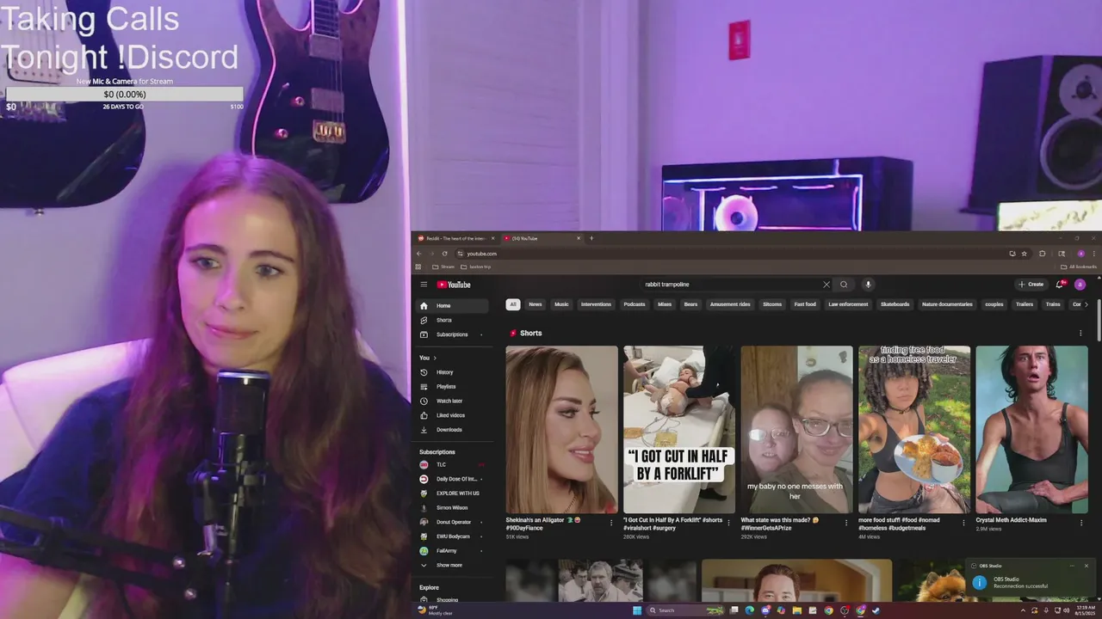Dismiss the OBS Studio notification
This screenshot has width=1102, height=619.
[x=1087, y=566]
